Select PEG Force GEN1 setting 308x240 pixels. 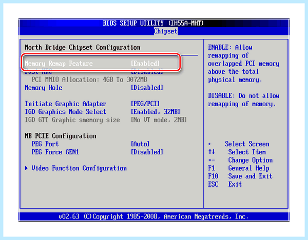[x=55, y=152]
